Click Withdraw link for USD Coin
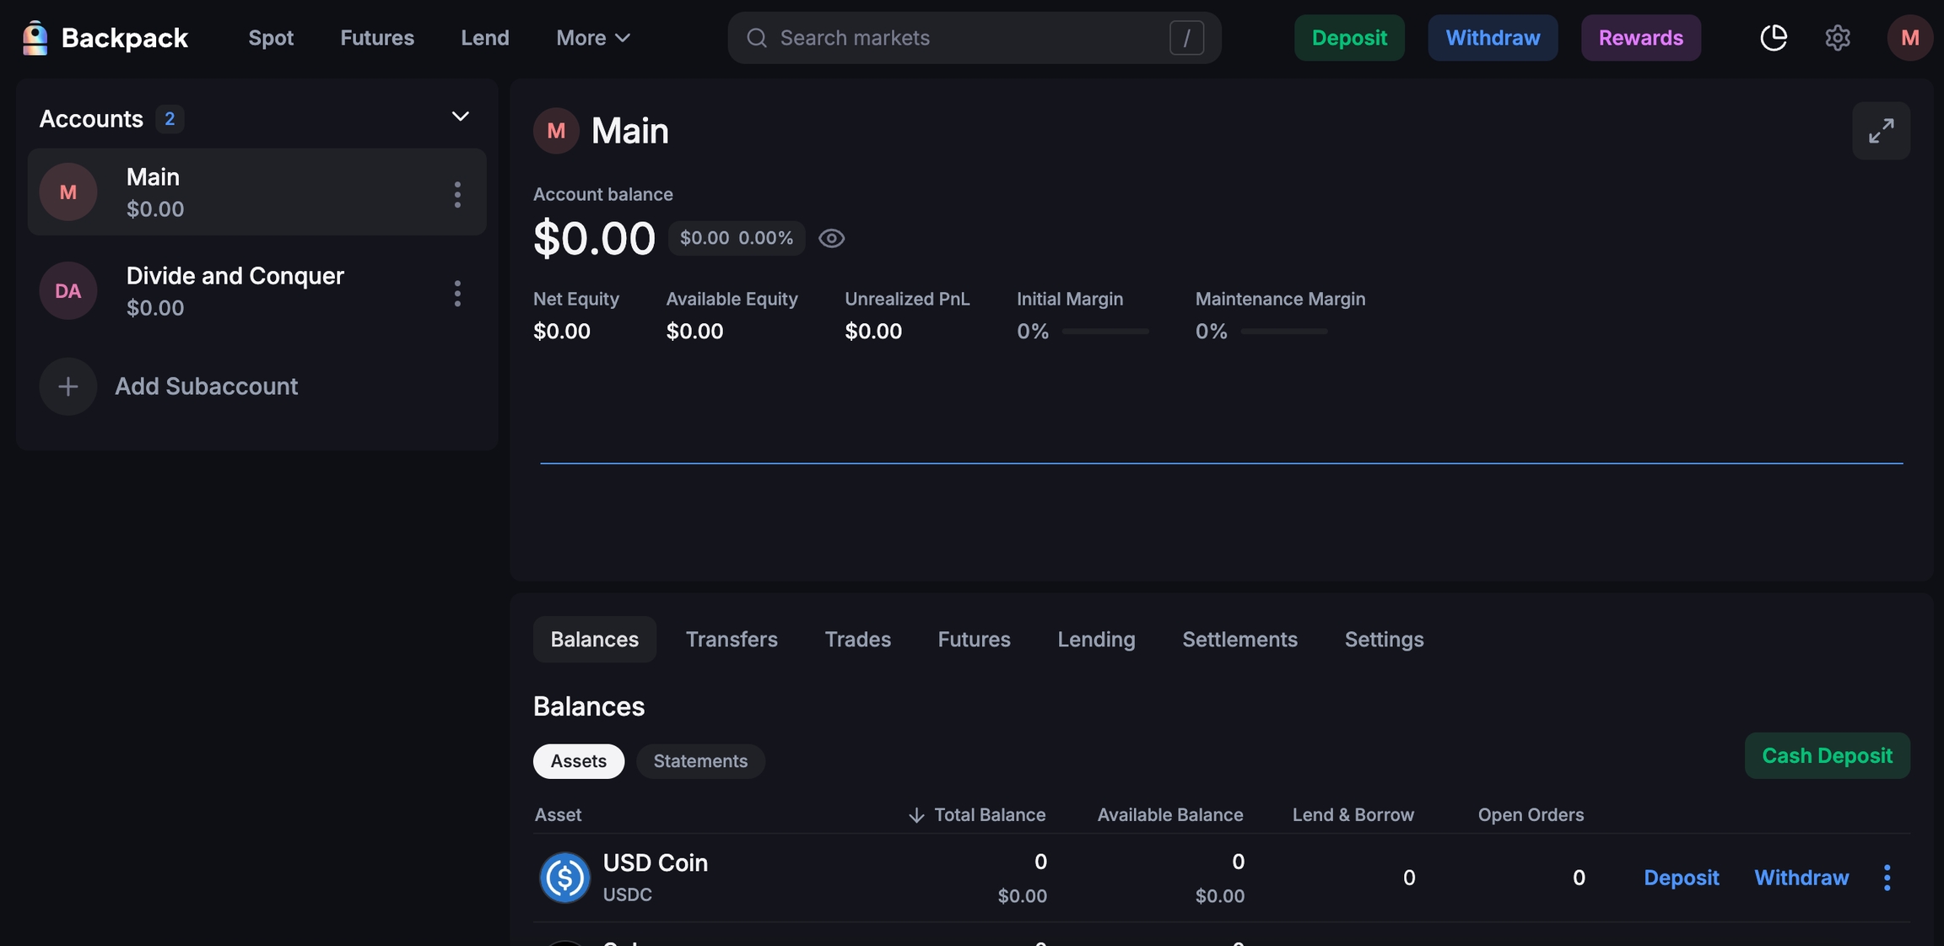This screenshot has height=946, width=1944. click(x=1801, y=878)
